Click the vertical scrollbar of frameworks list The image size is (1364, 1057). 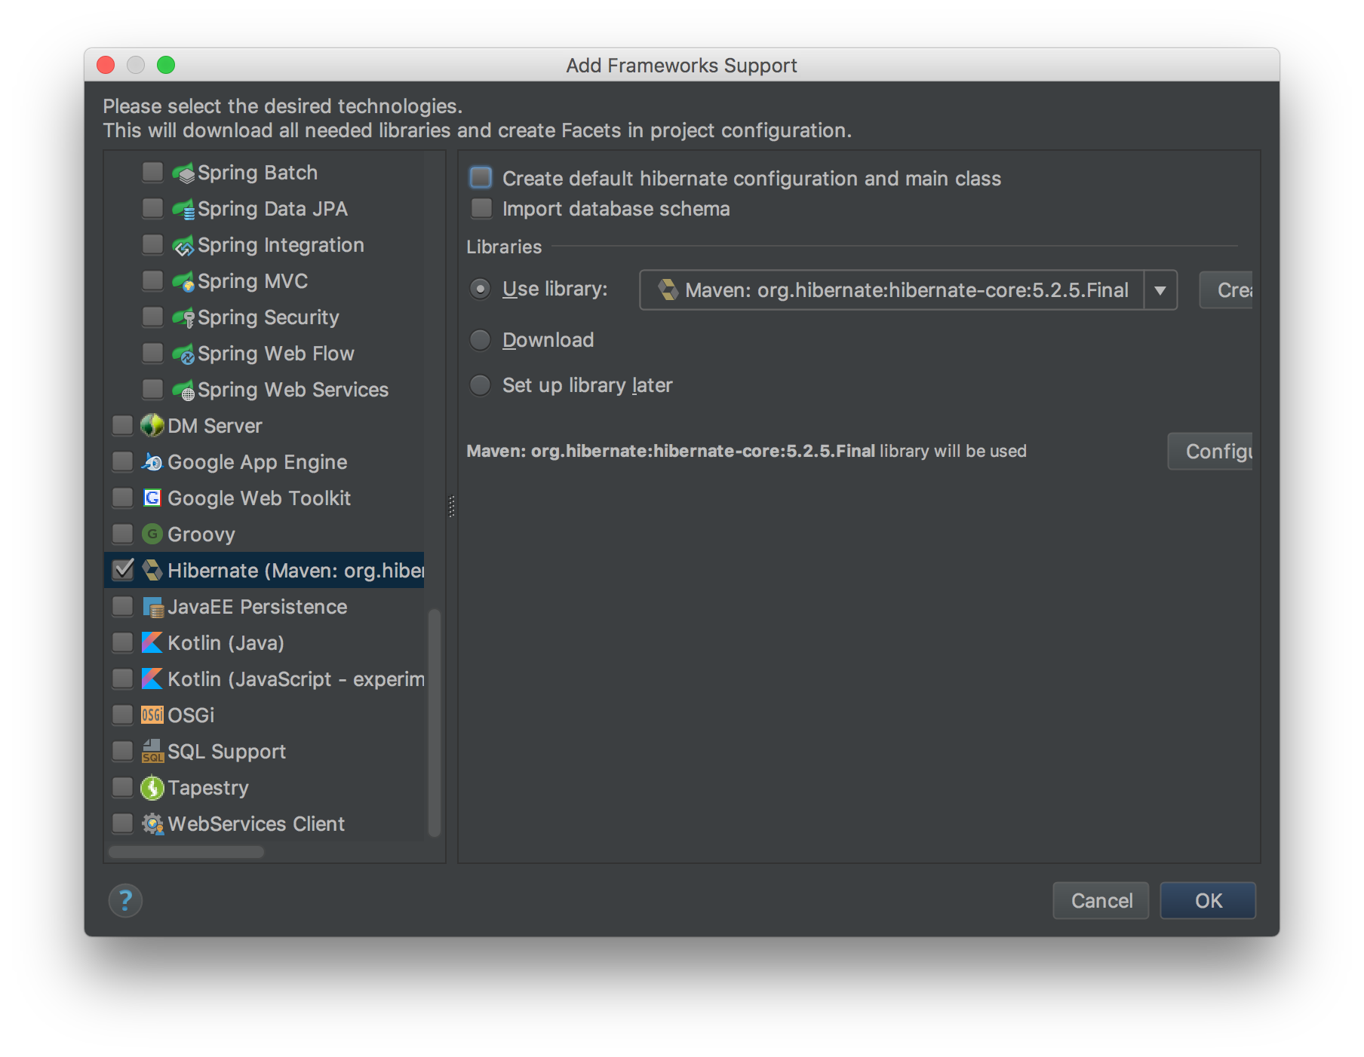[x=435, y=722]
